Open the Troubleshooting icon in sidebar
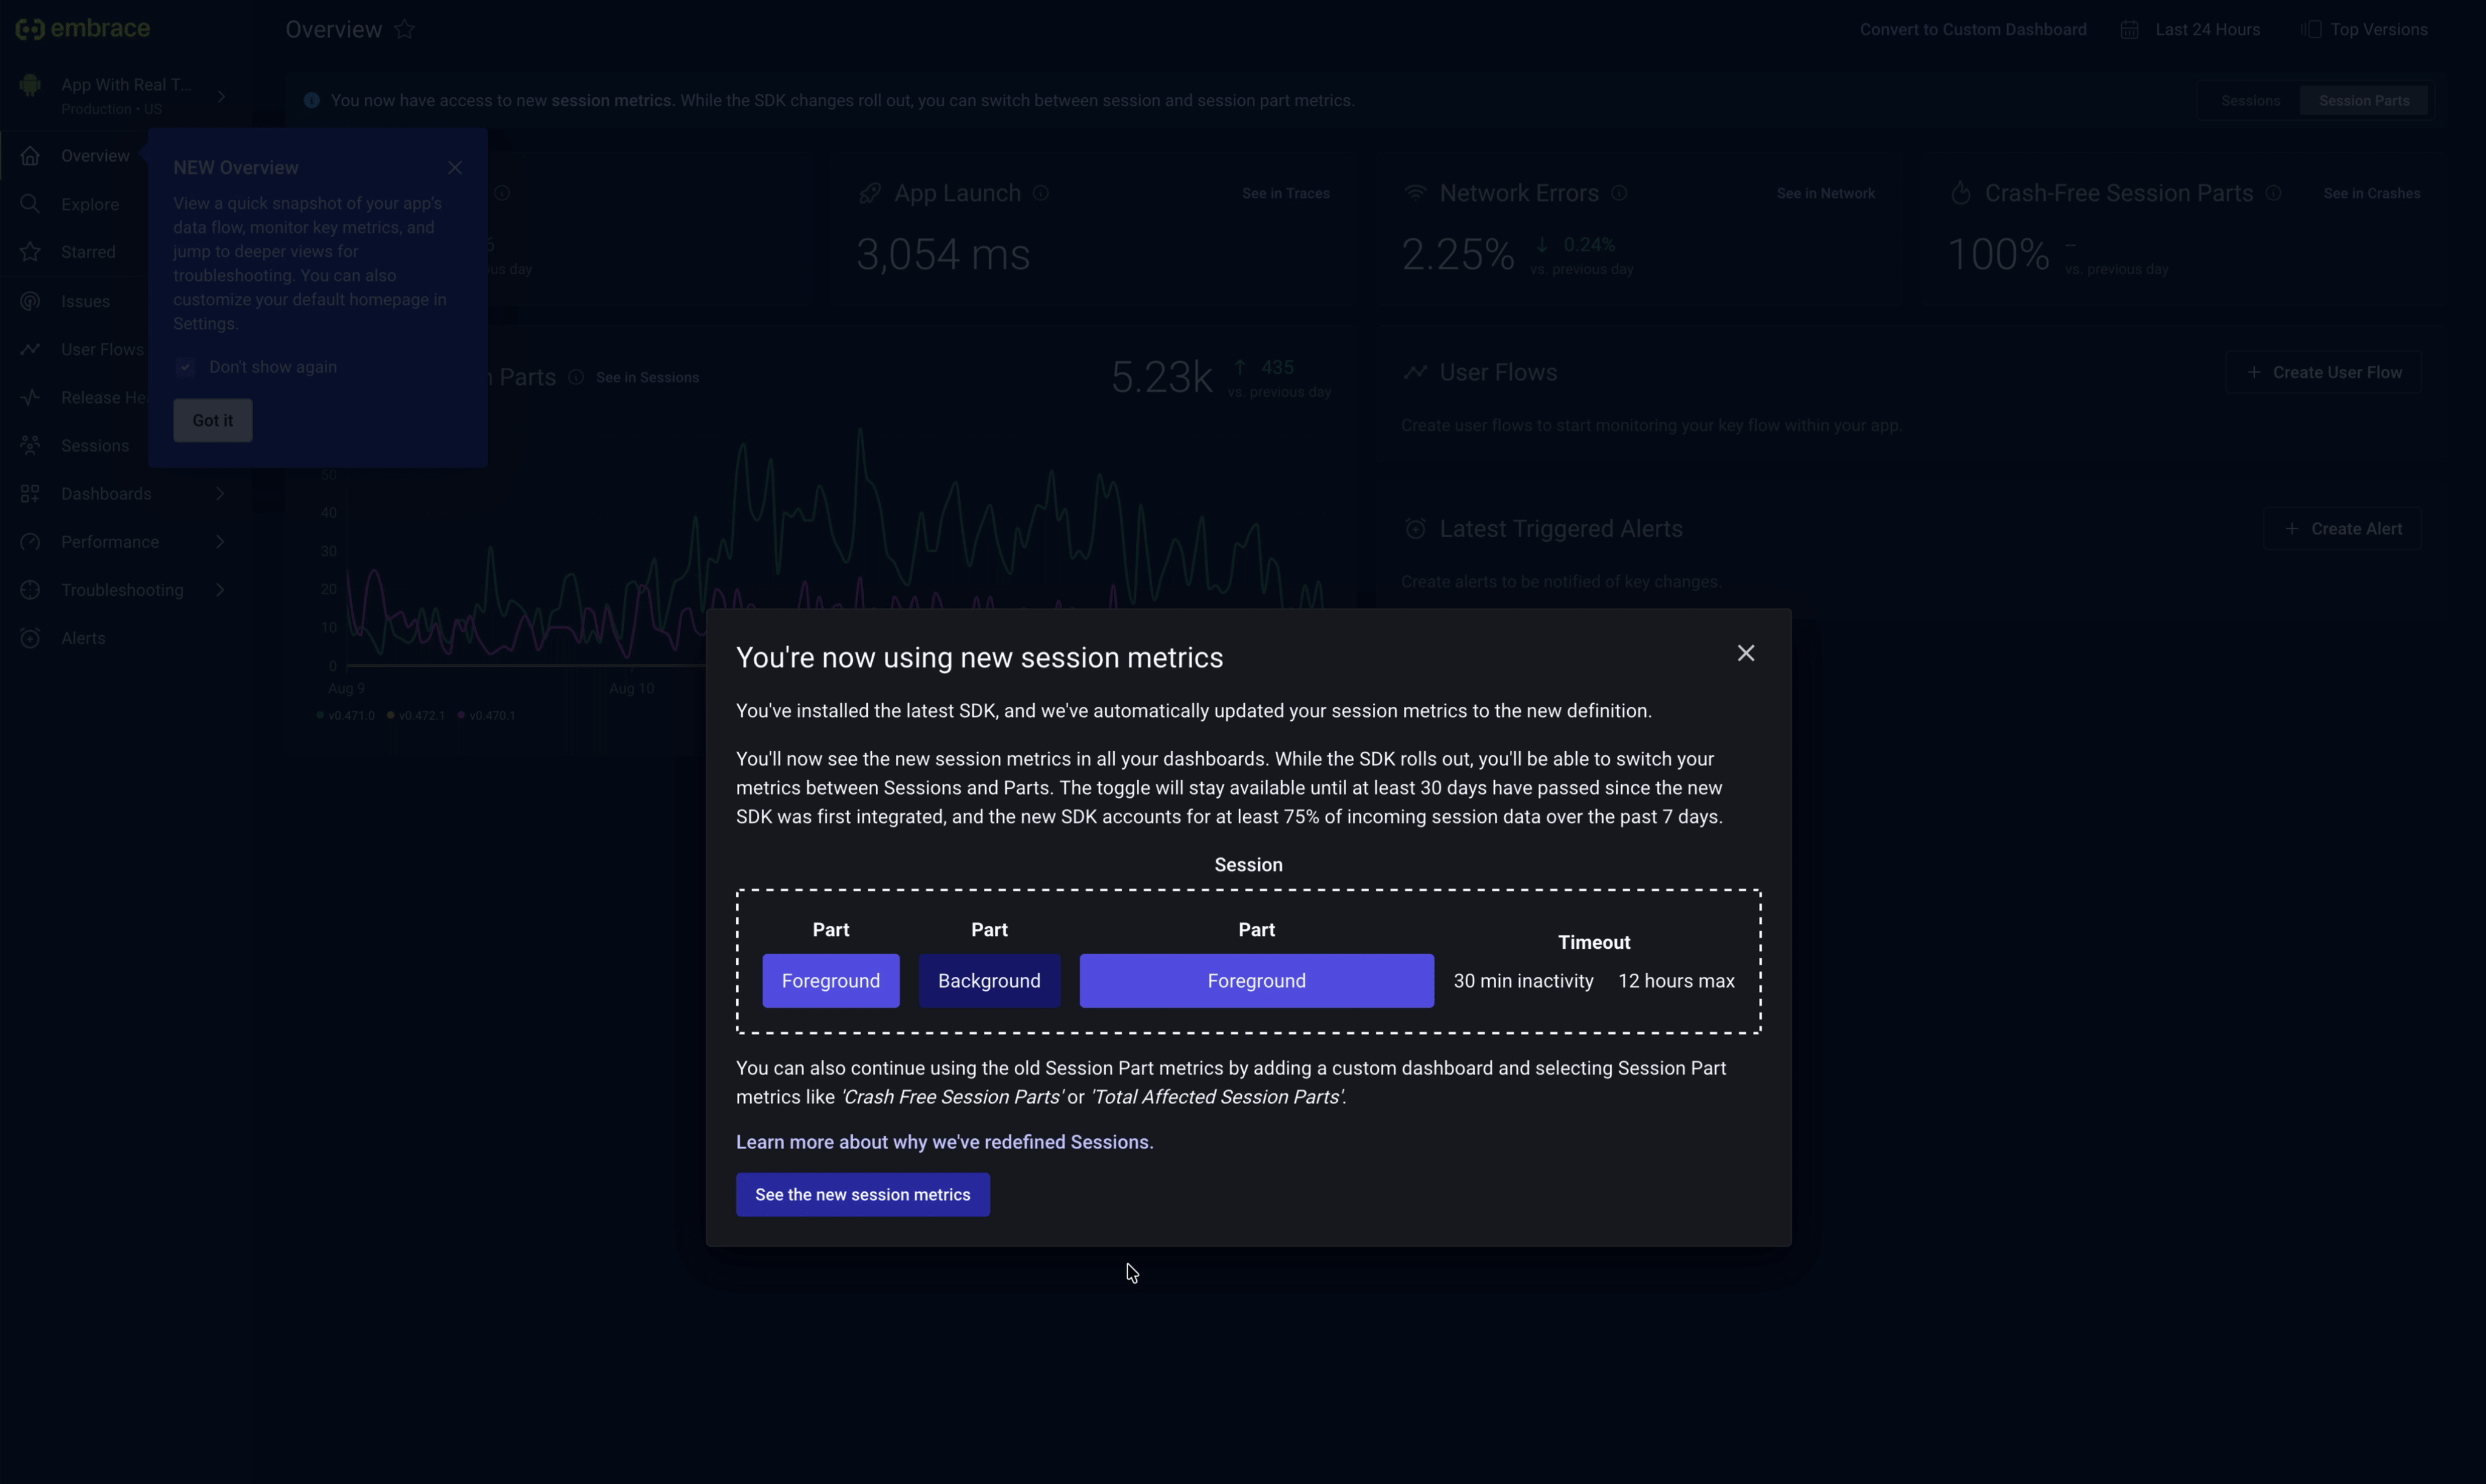Viewport: 2486px width, 1484px height. (x=30, y=590)
